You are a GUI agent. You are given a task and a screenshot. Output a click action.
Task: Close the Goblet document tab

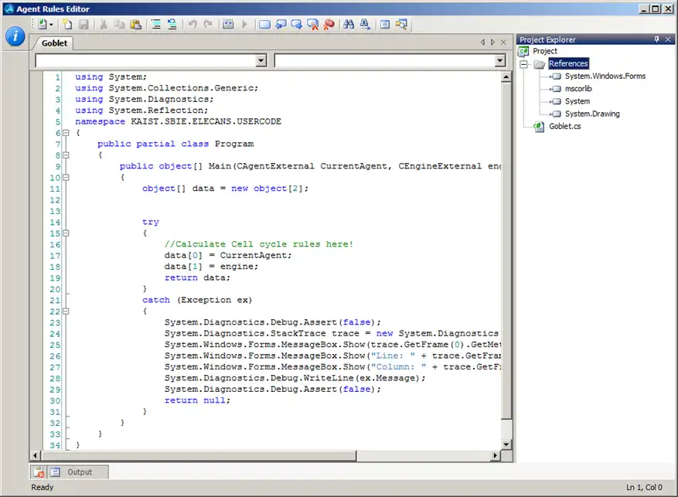(x=503, y=43)
